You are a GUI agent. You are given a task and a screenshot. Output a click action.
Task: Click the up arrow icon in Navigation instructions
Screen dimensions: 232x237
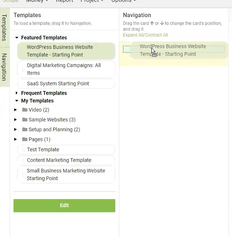click(x=152, y=23)
